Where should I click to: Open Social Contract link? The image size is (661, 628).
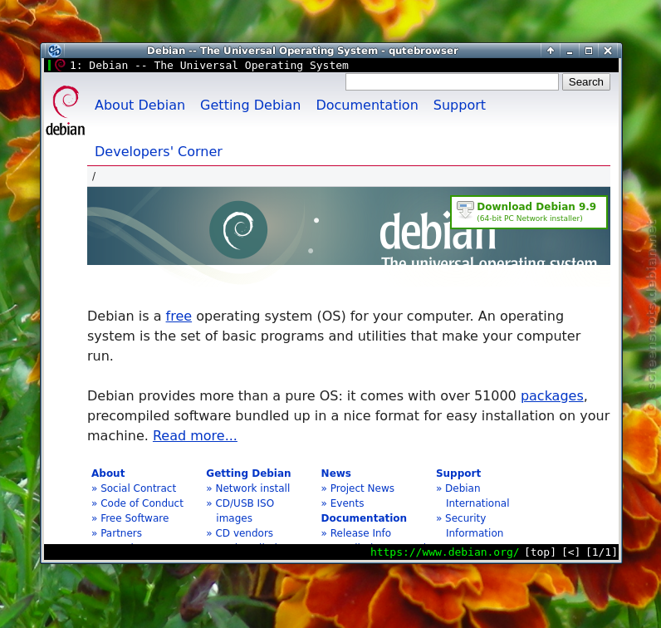click(139, 488)
